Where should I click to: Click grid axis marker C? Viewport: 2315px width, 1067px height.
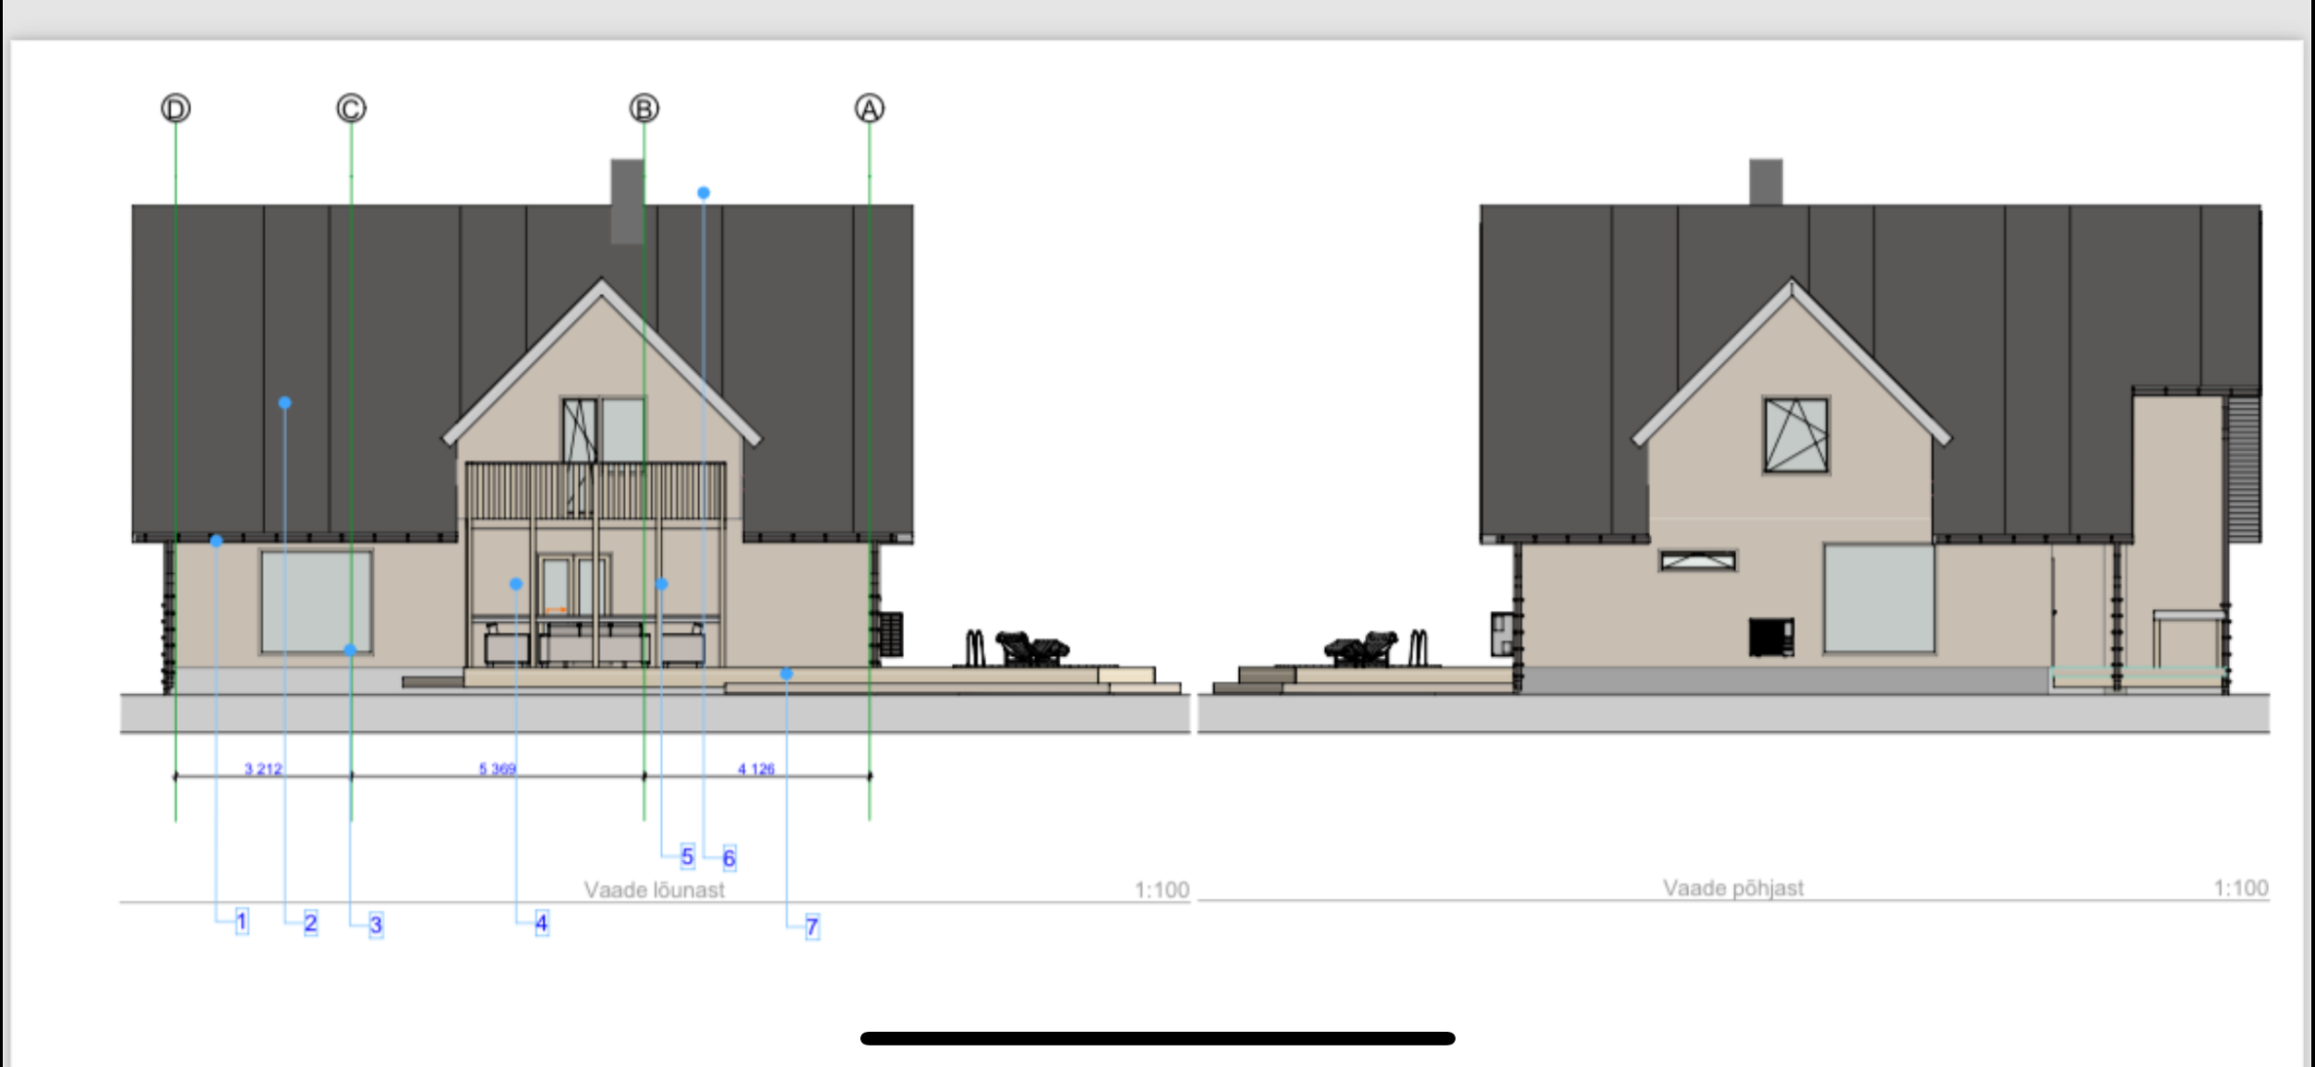[351, 109]
